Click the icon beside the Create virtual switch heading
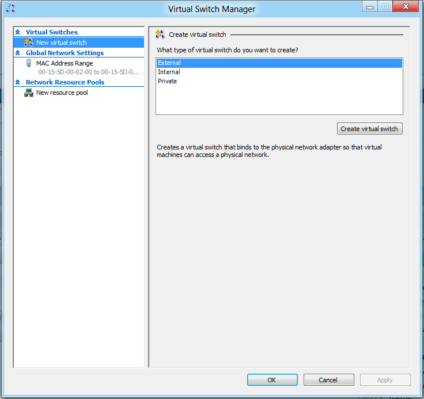This screenshot has height=399, width=424. [x=160, y=34]
